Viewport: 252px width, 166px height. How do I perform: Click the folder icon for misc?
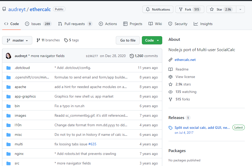(x=9, y=135)
